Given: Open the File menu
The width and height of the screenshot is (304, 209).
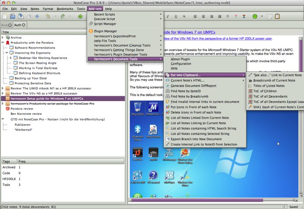Looking at the screenshot, I should click(x=5, y=9).
